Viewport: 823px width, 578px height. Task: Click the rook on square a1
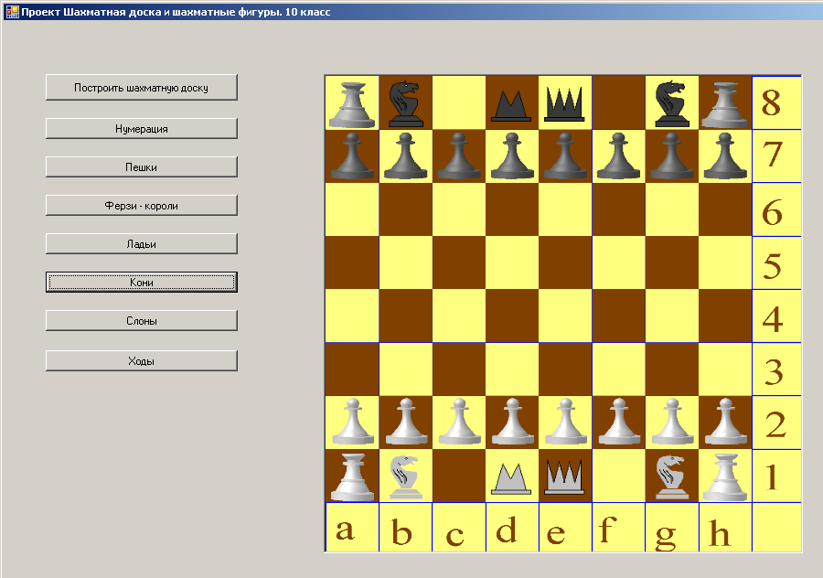point(352,476)
